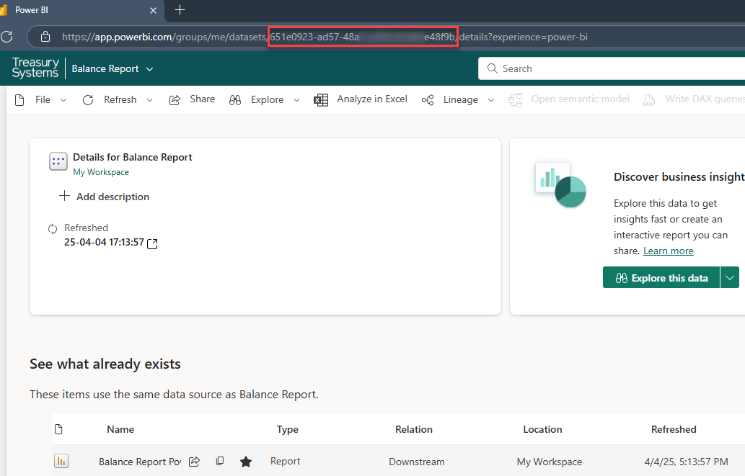Screen dimensions: 745x476
Task: Sort by Relation column header
Action: [414, 429]
